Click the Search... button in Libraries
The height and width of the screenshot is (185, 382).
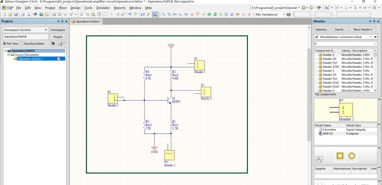340,29
